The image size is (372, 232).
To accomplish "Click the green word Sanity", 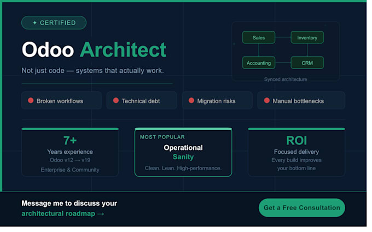I will pyautogui.click(x=183, y=157).
